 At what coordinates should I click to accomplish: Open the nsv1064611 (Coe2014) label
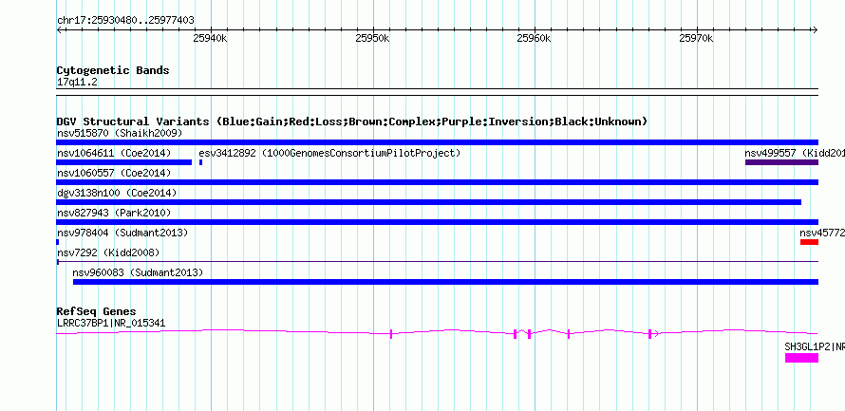114,153
